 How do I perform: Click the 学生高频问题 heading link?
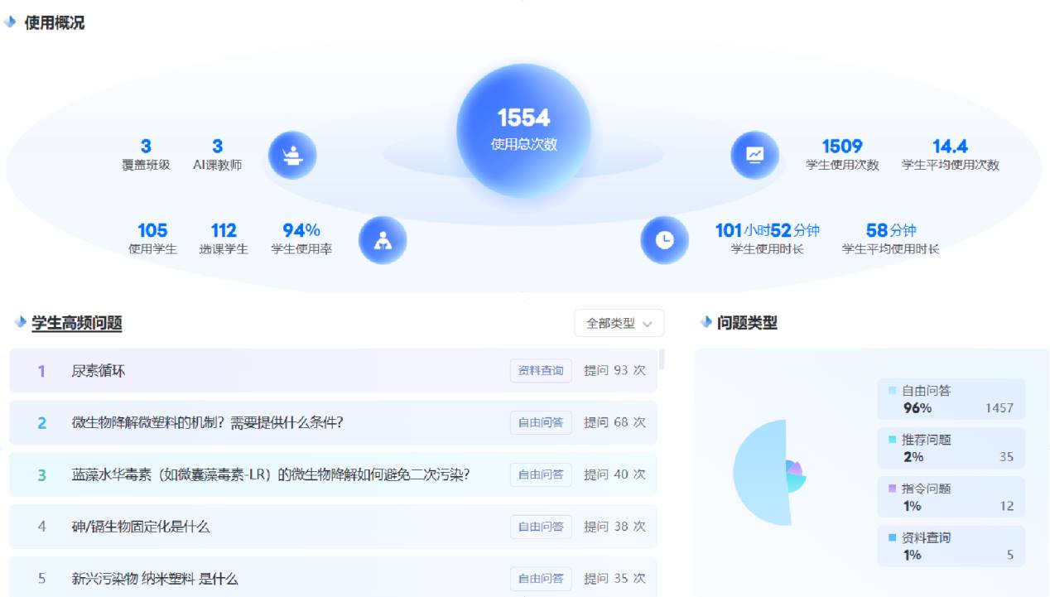76,323
